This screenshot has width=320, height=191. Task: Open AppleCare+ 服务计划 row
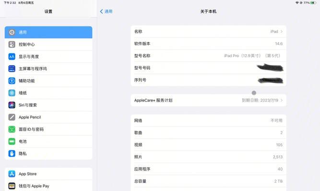[x=208, y=100]
